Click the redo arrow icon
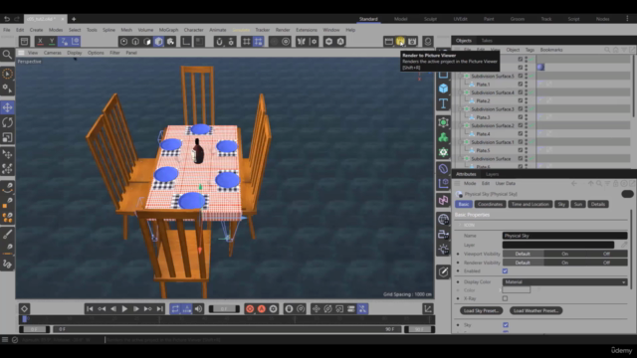637x358 pixels. 17,19
